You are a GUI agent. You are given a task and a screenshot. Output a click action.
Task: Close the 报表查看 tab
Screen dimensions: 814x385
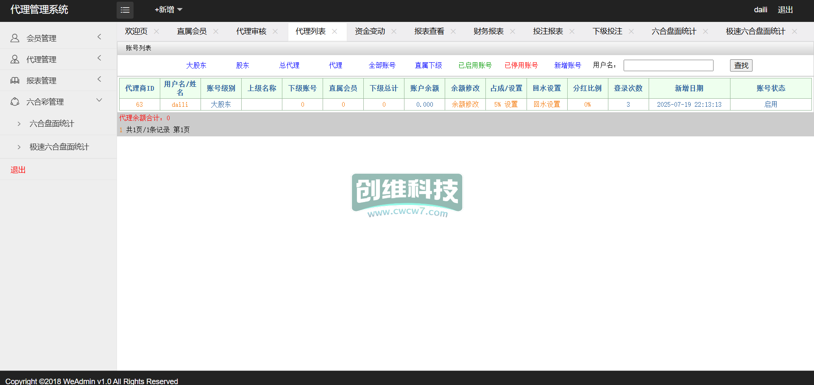453,31
